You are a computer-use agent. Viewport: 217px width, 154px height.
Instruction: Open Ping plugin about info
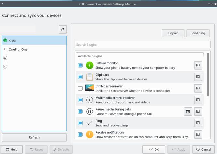[x=198, y=123]
